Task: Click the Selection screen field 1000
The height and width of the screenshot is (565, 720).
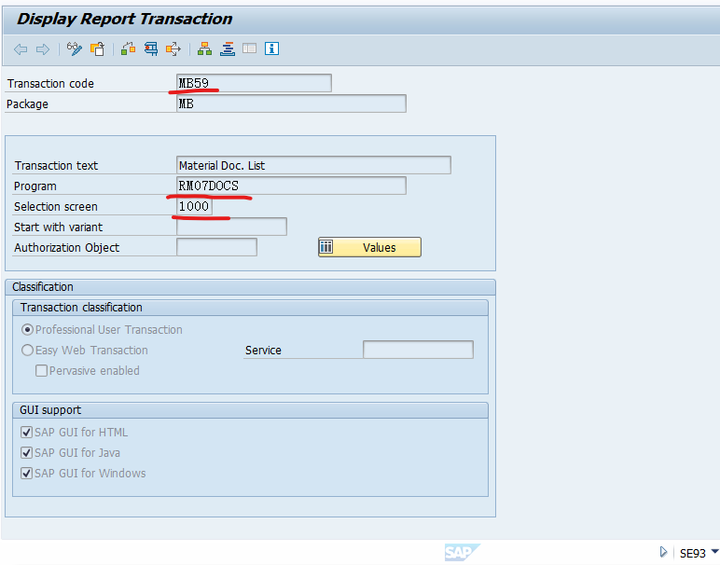Action: point(194,207)
